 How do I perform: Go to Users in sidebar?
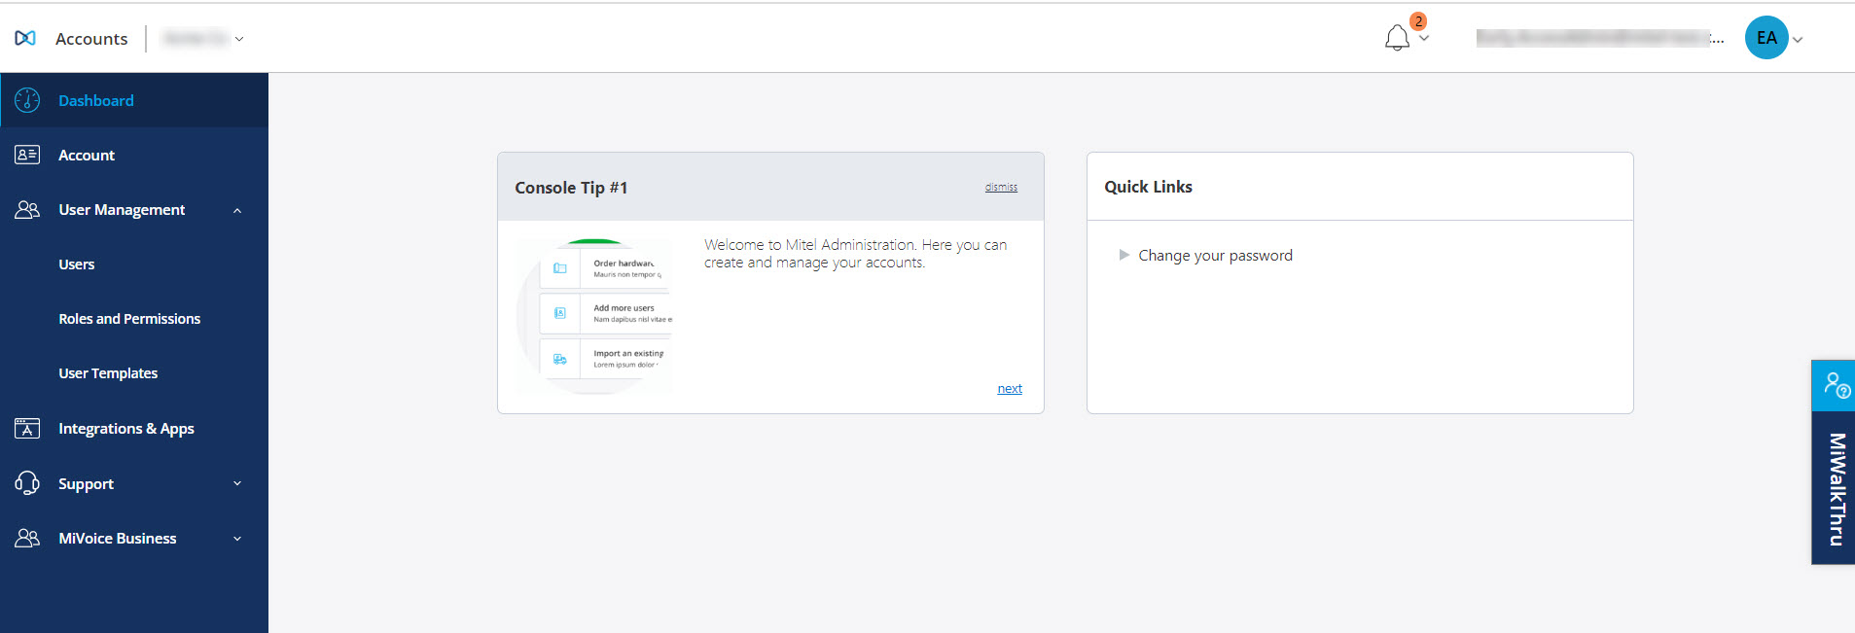[77, 264]
